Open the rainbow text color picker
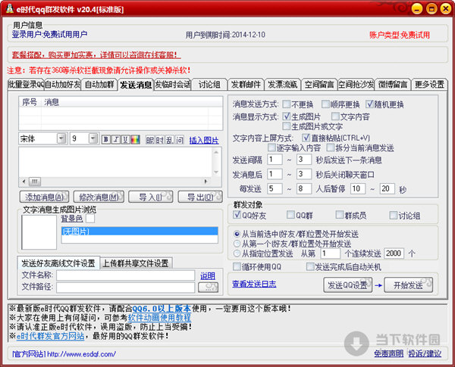Image resolution: width=455 pixels, height=367 pixels. (136, 140)
